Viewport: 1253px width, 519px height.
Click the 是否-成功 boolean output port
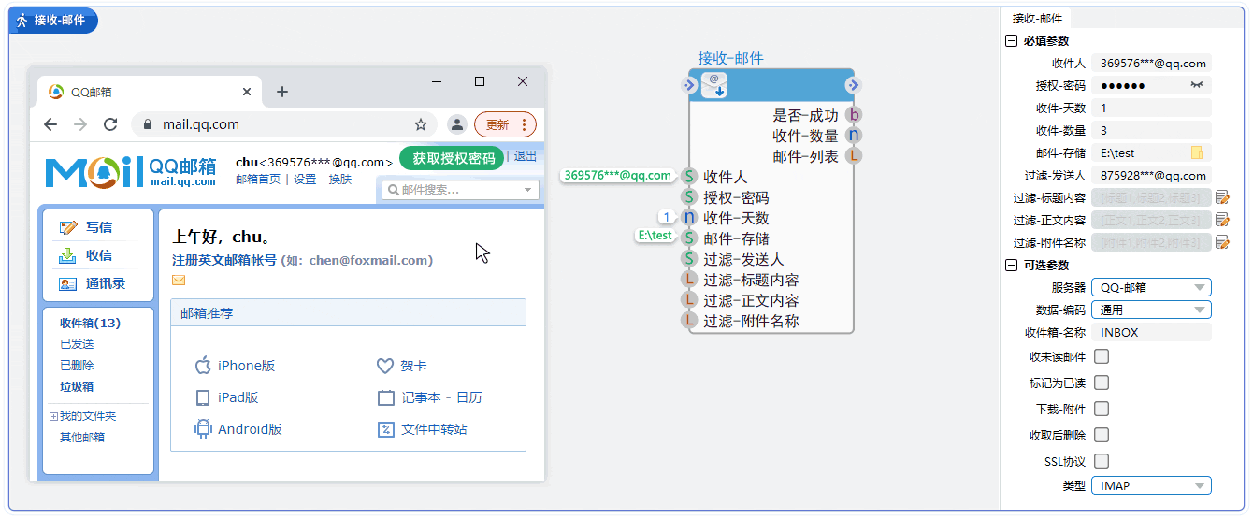[853, 115]
